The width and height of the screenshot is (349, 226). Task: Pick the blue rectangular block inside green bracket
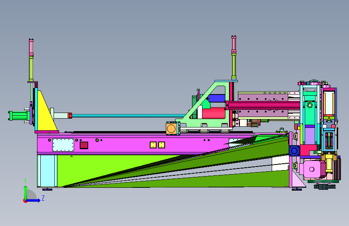coord(217,98)
